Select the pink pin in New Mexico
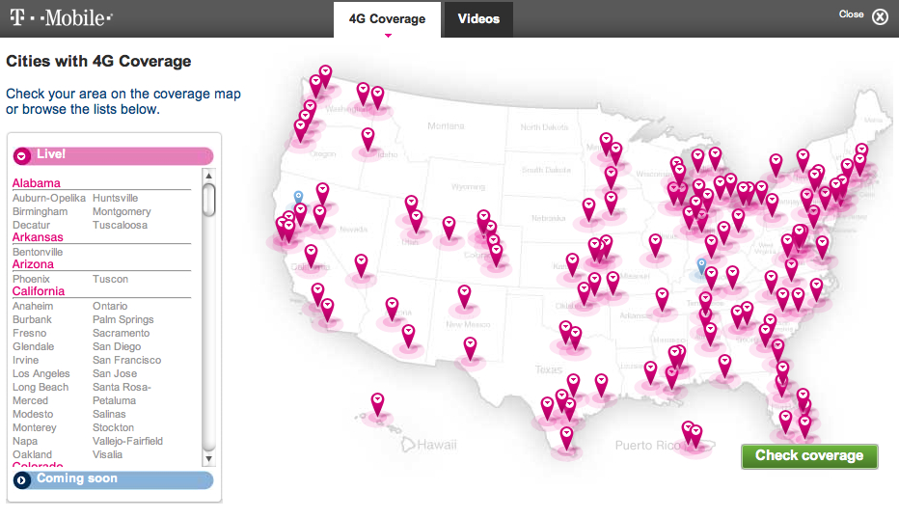899x518 pixels. [464, 296]
